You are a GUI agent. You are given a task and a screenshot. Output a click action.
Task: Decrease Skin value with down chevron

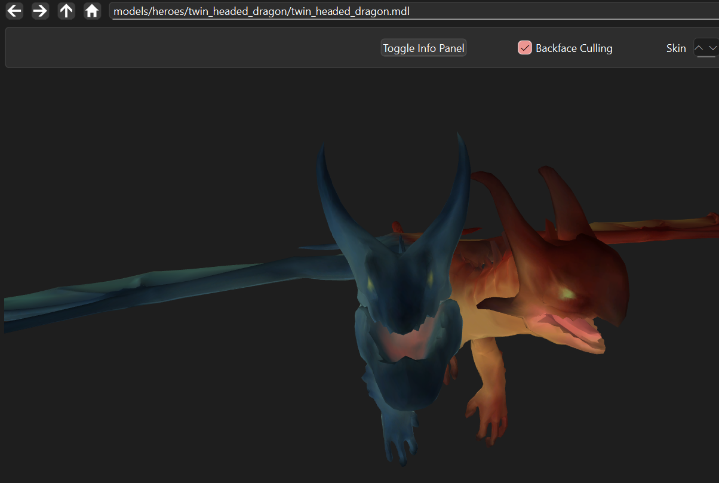[x=712, y=48]
